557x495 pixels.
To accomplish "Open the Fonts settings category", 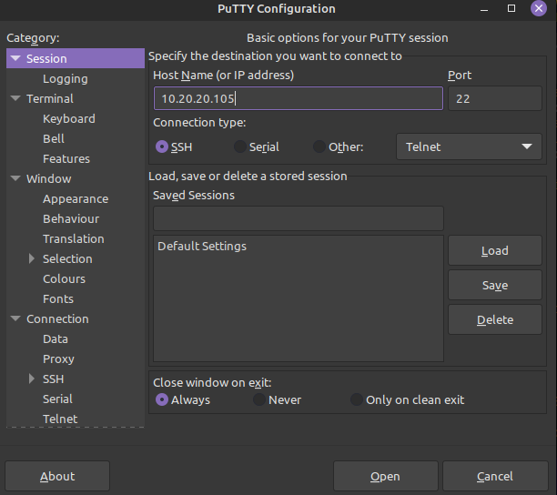I will coord(58,298).
